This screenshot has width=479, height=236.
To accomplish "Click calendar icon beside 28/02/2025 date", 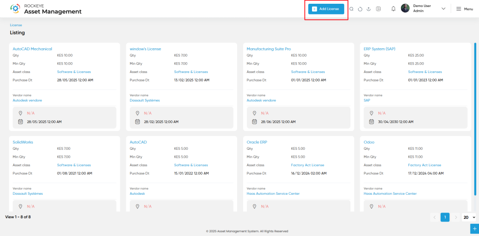I will 138,122.
